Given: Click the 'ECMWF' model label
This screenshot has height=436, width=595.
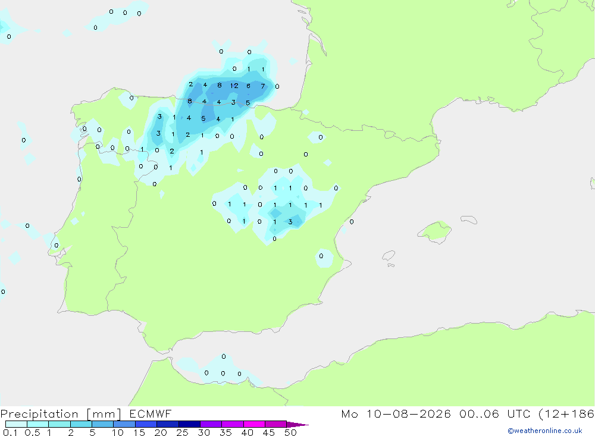Looking at the screenshot, I should click(x=151, y=413).
